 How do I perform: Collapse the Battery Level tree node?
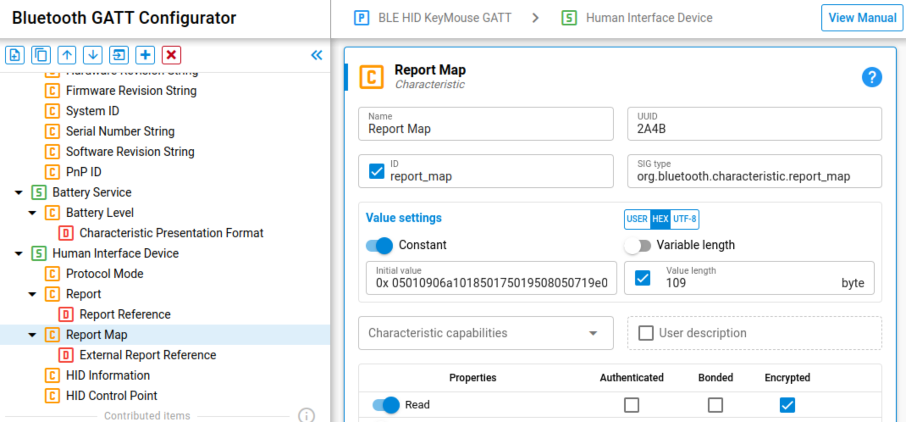click(x=32, y=213)
